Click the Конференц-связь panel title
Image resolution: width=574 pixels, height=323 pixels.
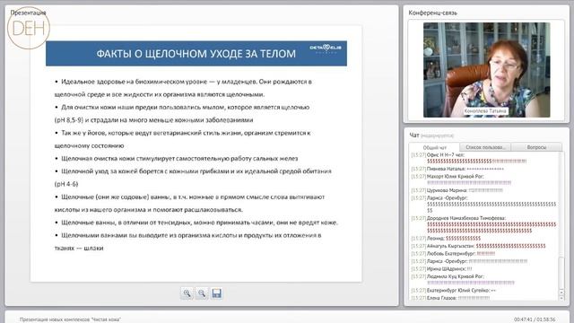pyautogui.click(x=432, y=13)
